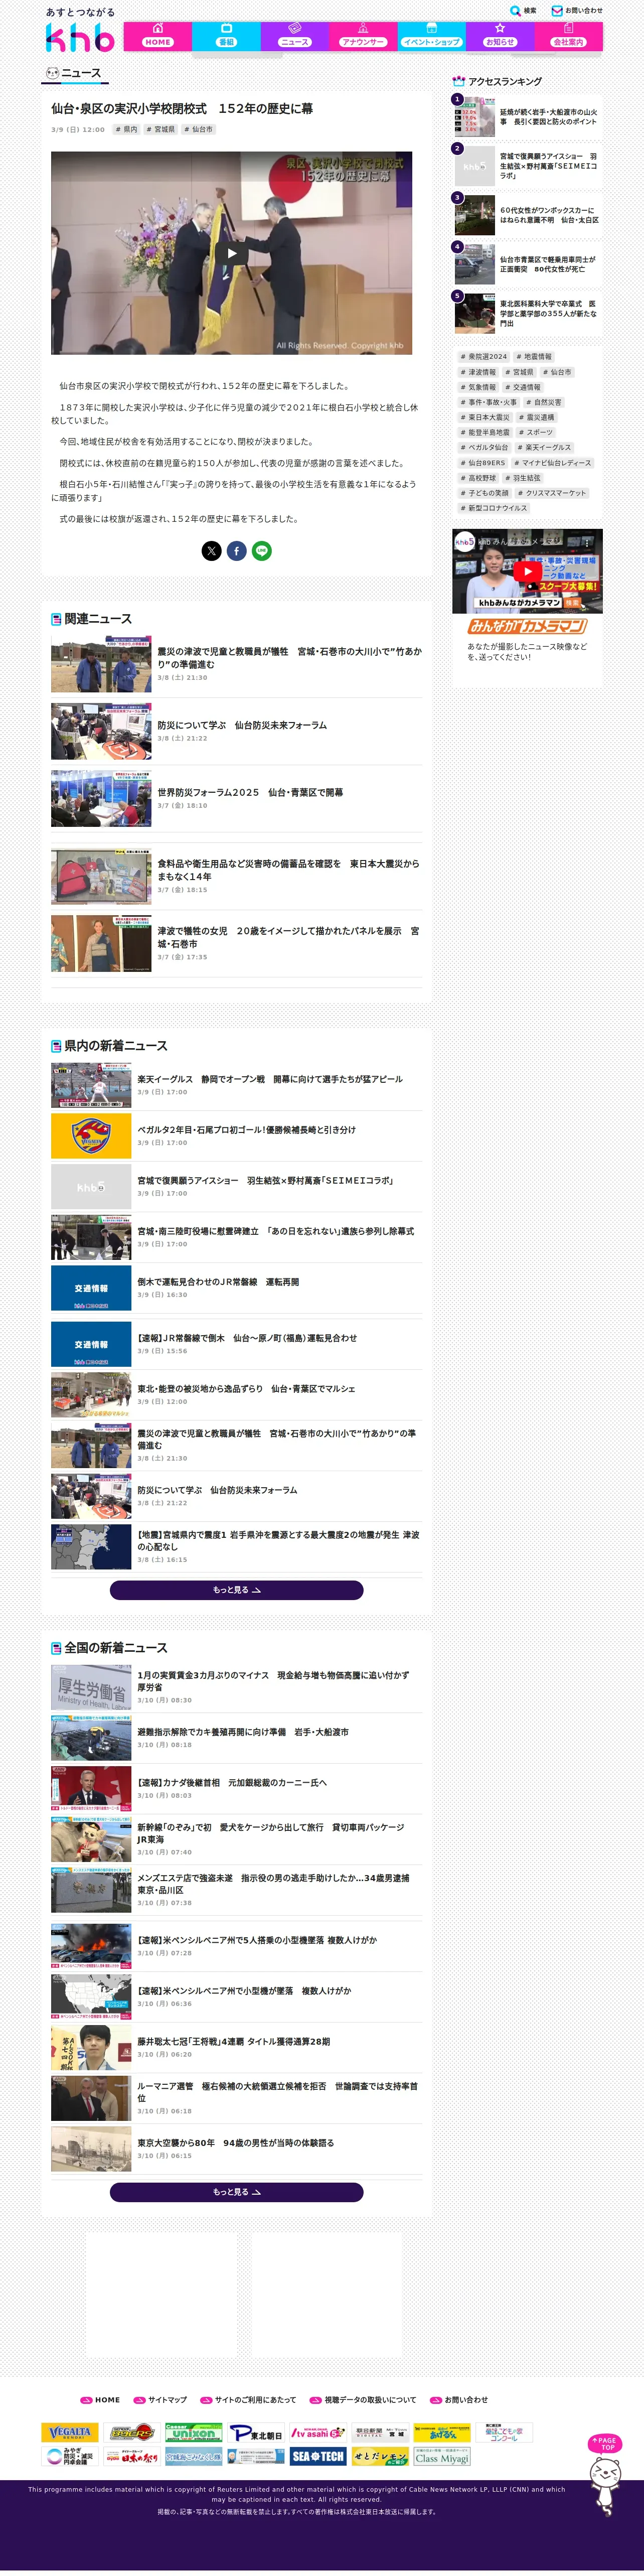Select the # 楽天イーグルス tag

pyautogui.click(x=545, y=448)
